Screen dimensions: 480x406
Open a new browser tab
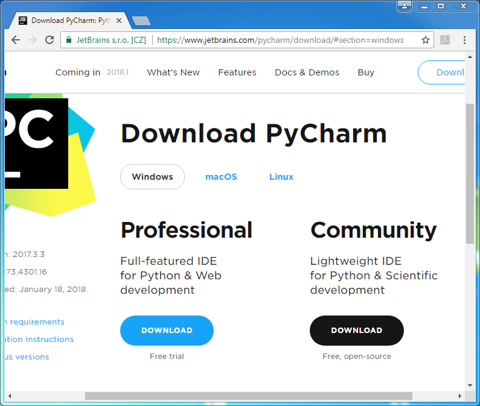pos(141,21)
